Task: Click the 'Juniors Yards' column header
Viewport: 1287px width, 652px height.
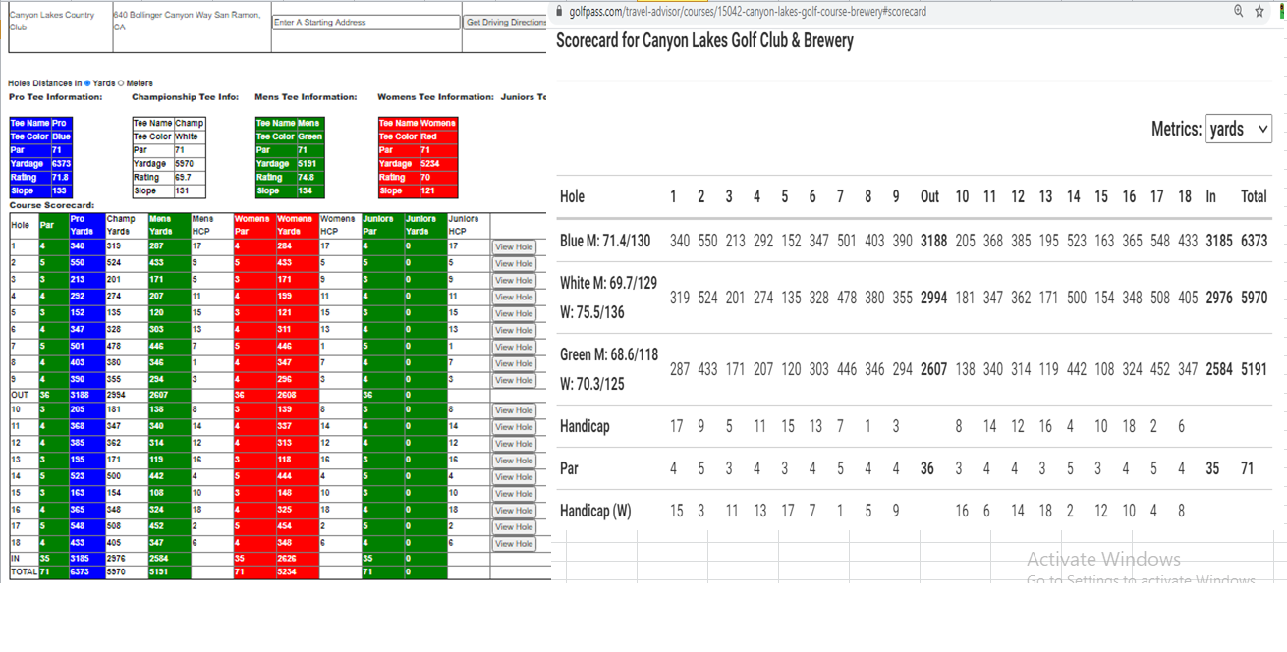Action: (x=425, y=225)
